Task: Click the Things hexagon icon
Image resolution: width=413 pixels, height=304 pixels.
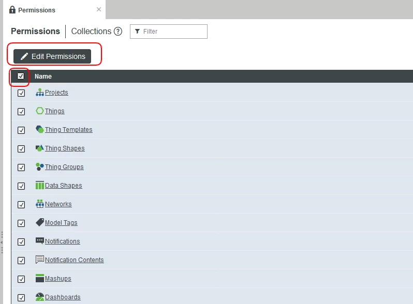Action: pyautogui.click(x=40, y=111)
